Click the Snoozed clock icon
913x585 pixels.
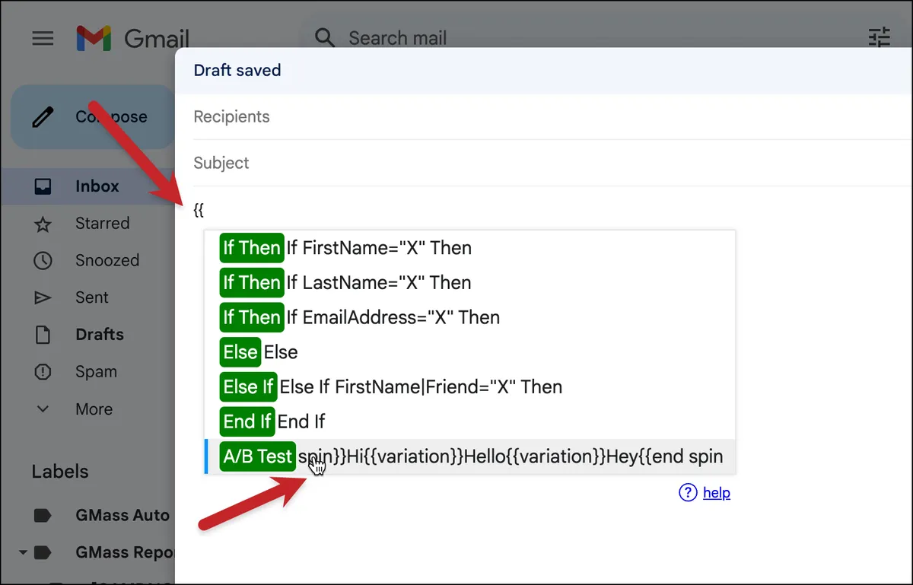pos(43,260)
